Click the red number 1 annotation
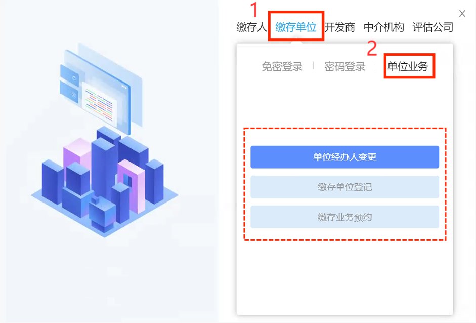Screen dimensions: 476x323 [254, 10]
